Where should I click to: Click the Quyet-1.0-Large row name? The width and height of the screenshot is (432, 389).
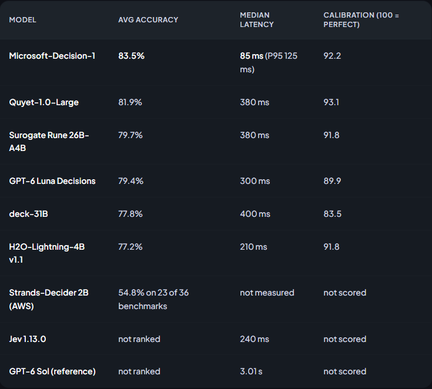point(44,102)
